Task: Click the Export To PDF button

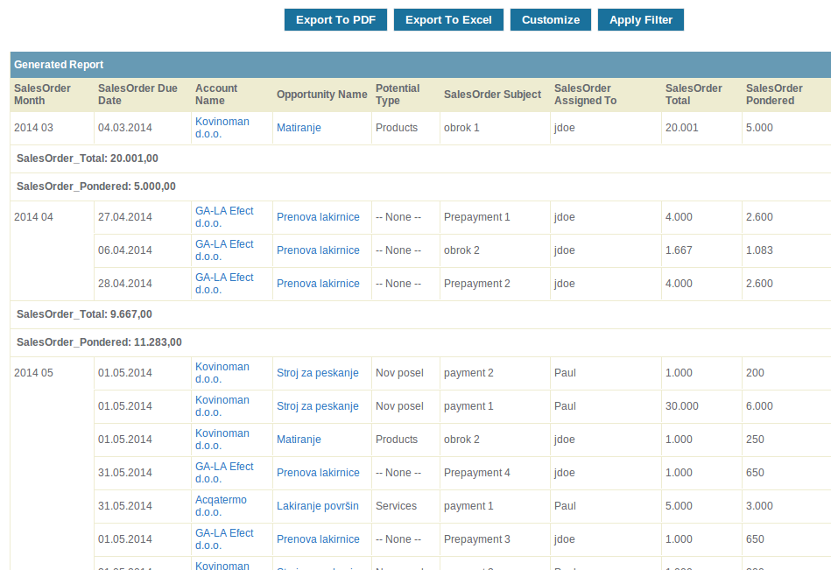Action: tap(335, 20)
